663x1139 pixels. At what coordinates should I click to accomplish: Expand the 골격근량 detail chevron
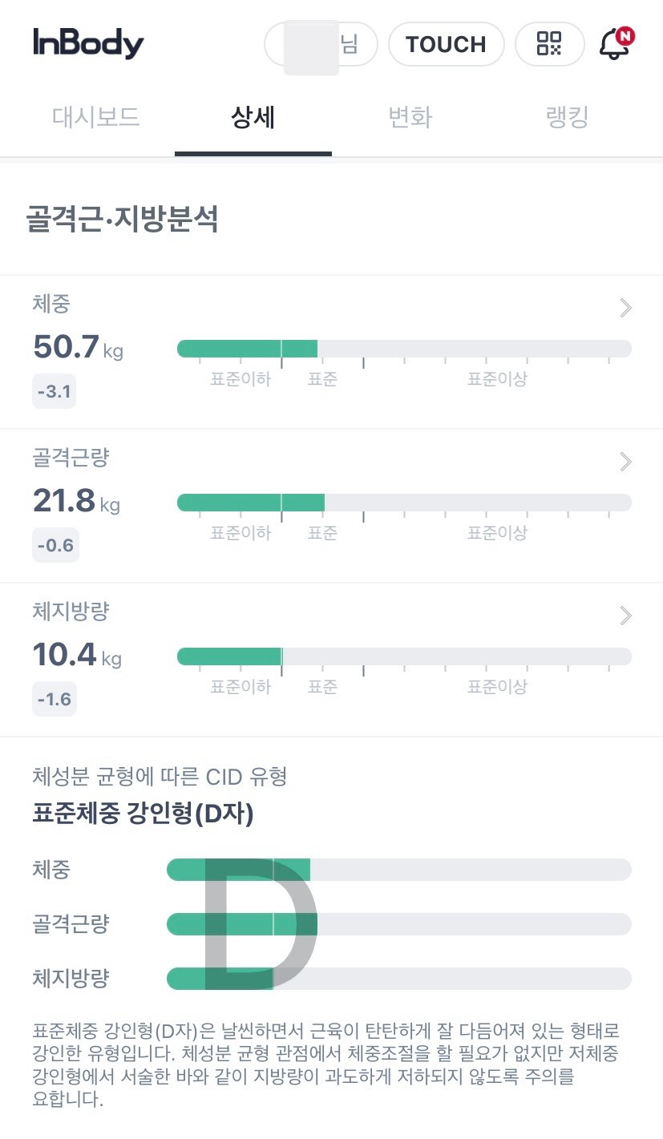[626, 462]
